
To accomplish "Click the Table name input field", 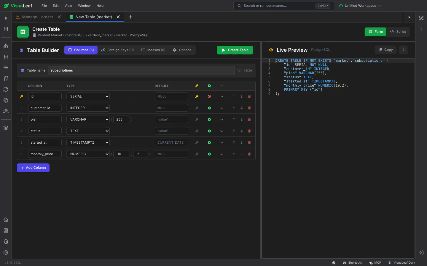I will point(141,70).
